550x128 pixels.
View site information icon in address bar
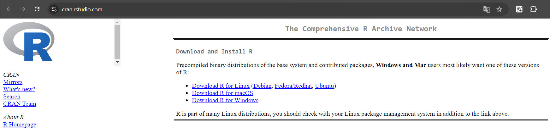(54, 9)
